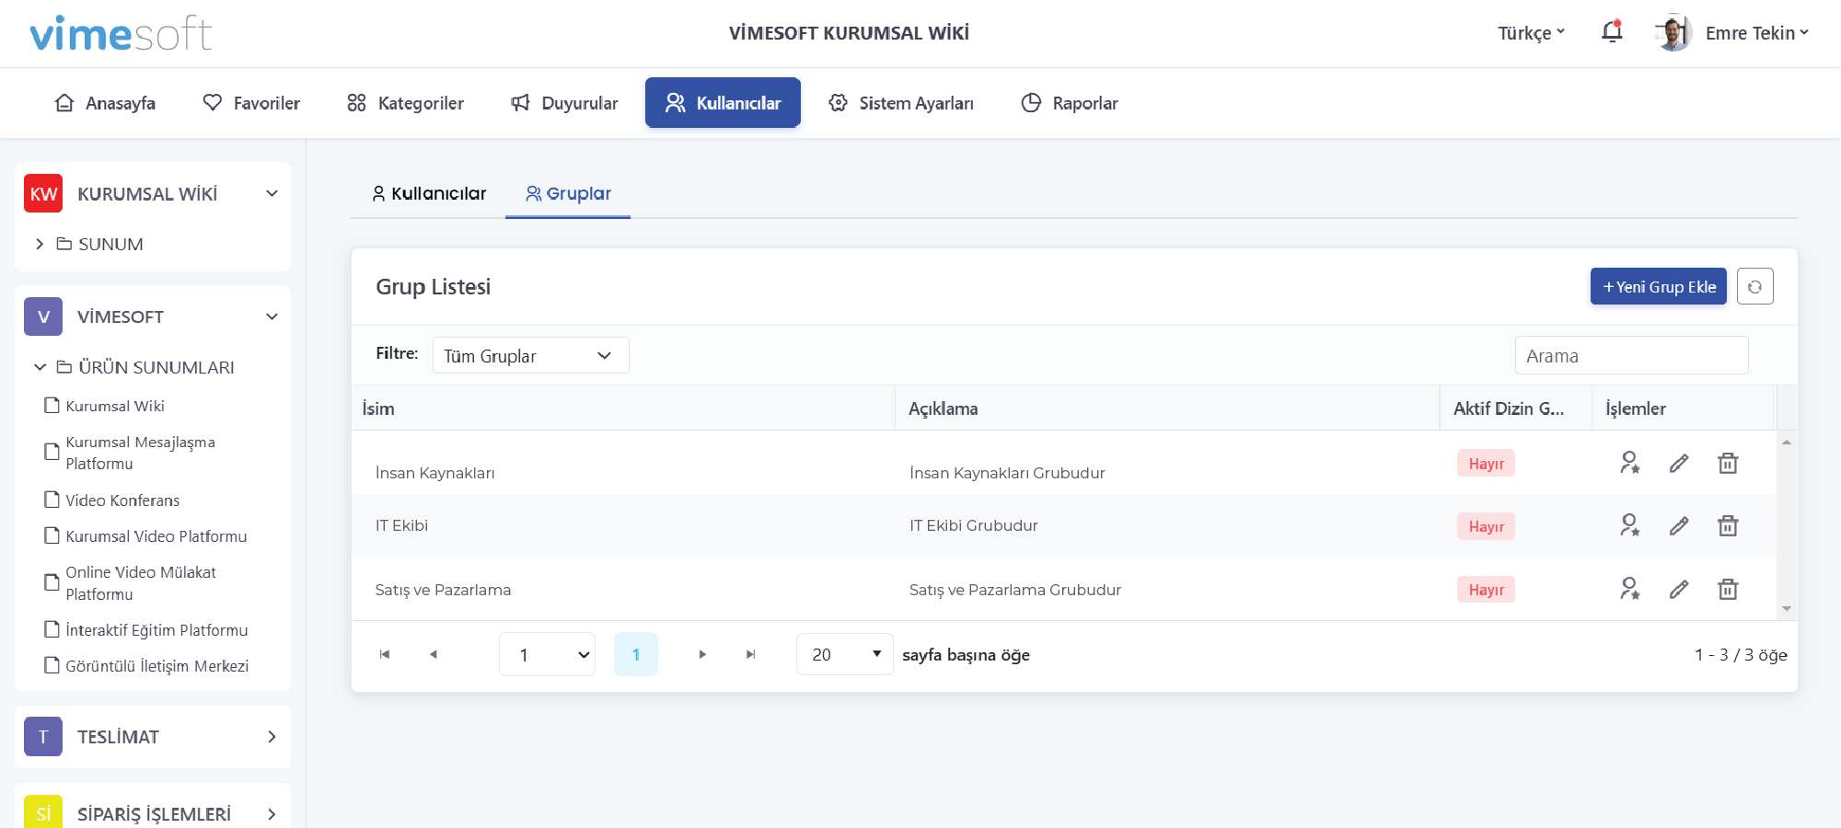
Task: Expand the SİPARİŞ İŞLEMLERİ section
Action: click(x=272, y=814)
